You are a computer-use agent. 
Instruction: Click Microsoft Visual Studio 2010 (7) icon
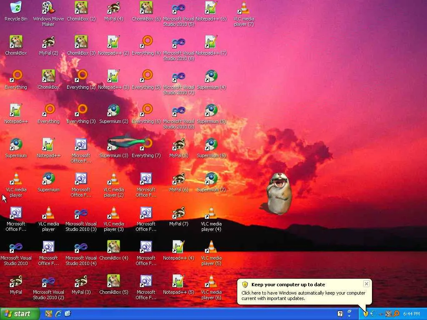(178, 82)
